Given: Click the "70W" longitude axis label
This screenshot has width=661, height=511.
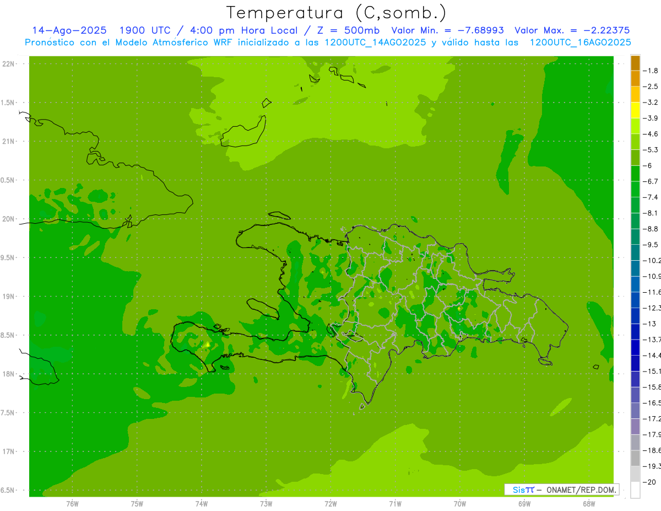Looking at the screenshot, I should pyautogui.click(x=460, y=504).
